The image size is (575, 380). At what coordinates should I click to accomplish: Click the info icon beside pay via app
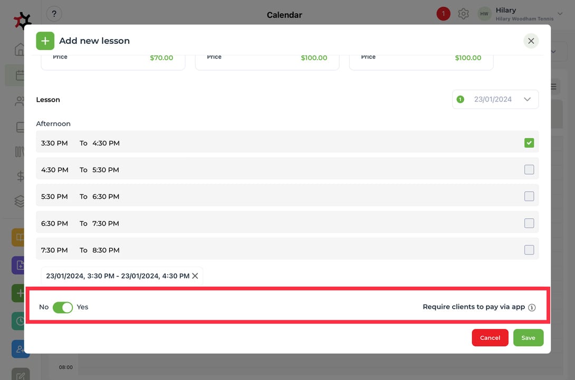click(x=532, y=307)
